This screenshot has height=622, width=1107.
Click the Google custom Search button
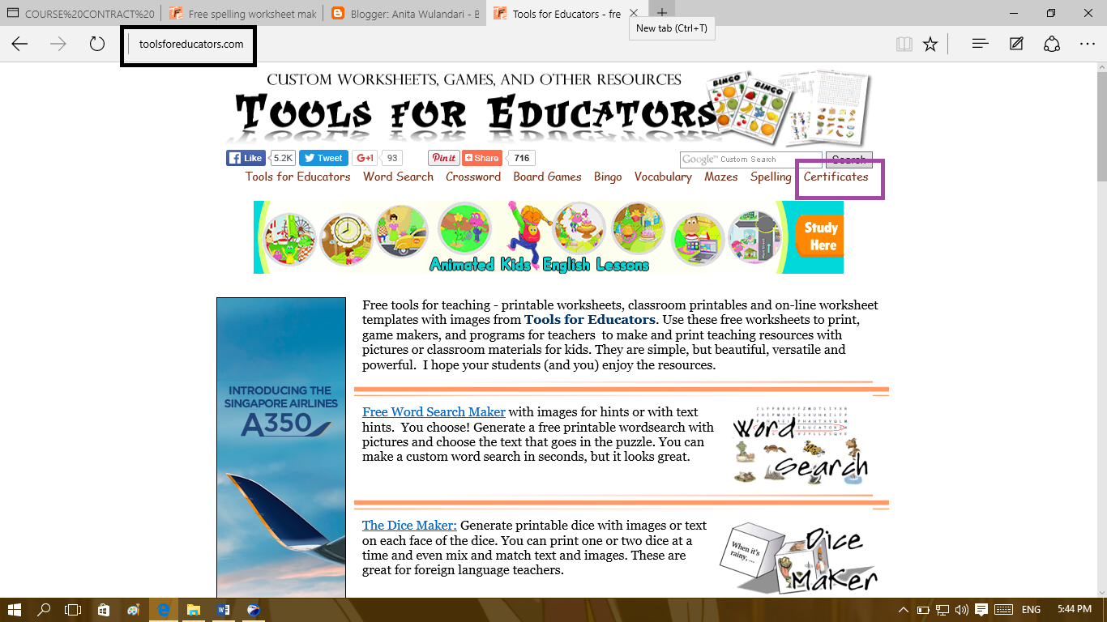[x=849, y=160]
